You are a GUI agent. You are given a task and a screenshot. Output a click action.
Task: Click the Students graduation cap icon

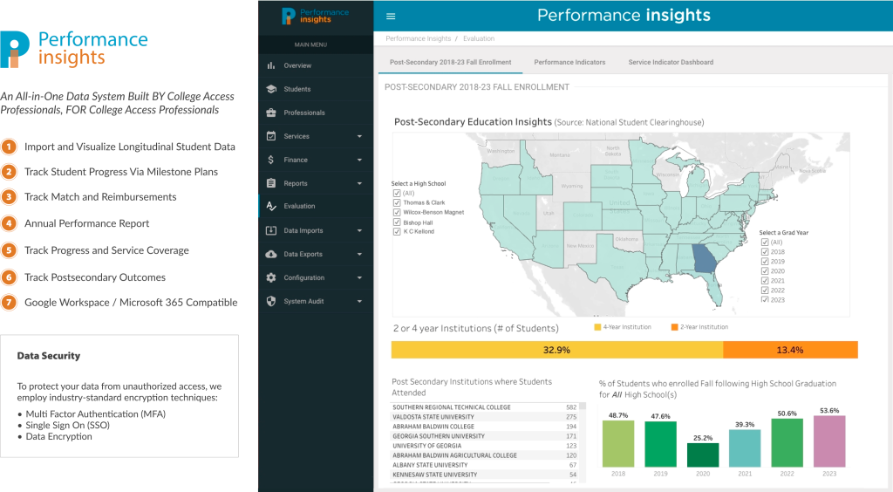271,89
